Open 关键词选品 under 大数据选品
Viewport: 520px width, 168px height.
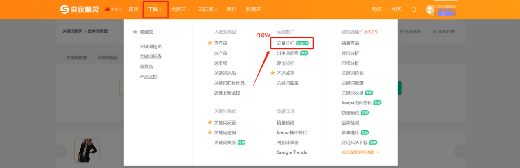coord(225,73)
